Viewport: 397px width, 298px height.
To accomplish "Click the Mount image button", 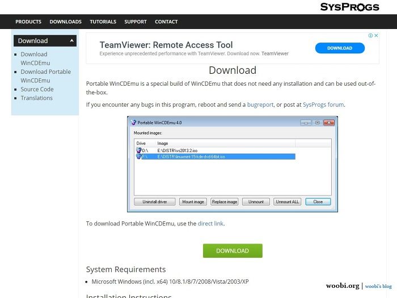I will [193, 202].
